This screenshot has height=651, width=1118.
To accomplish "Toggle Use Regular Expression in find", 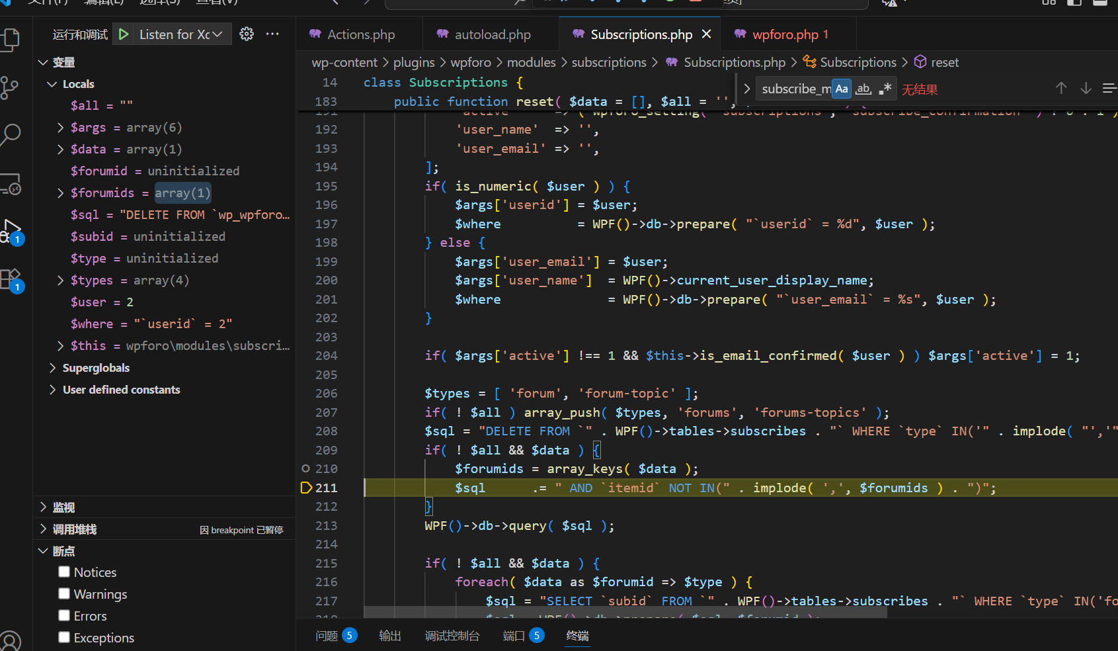I will coord(885,89).
